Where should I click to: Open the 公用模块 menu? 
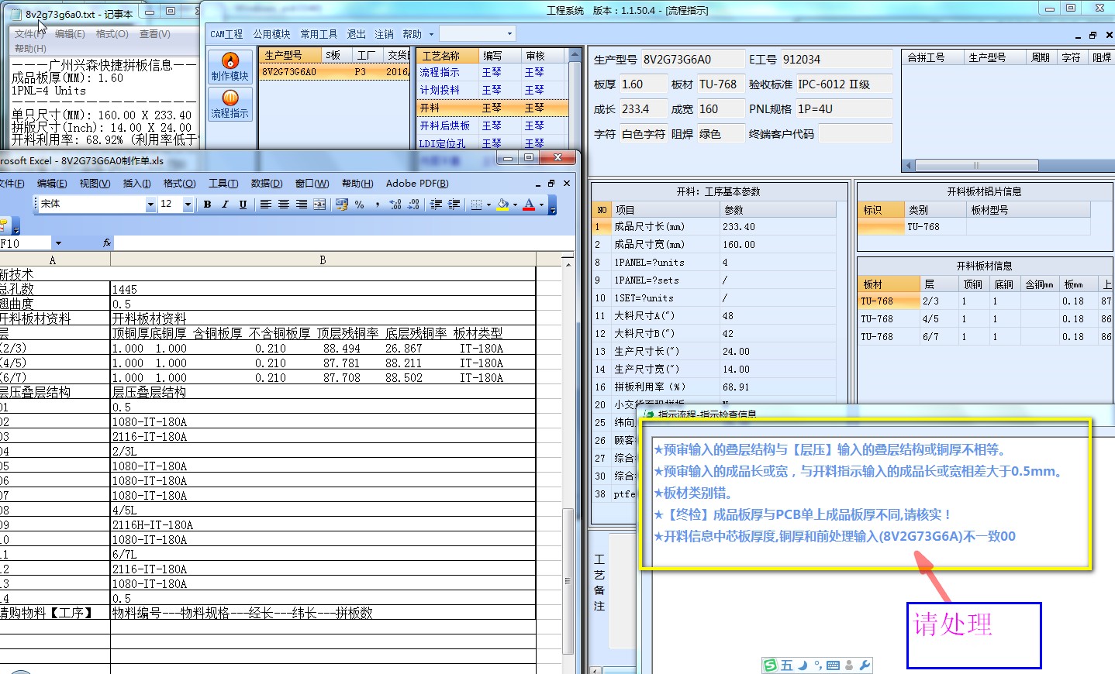click(x=271, y=34)
